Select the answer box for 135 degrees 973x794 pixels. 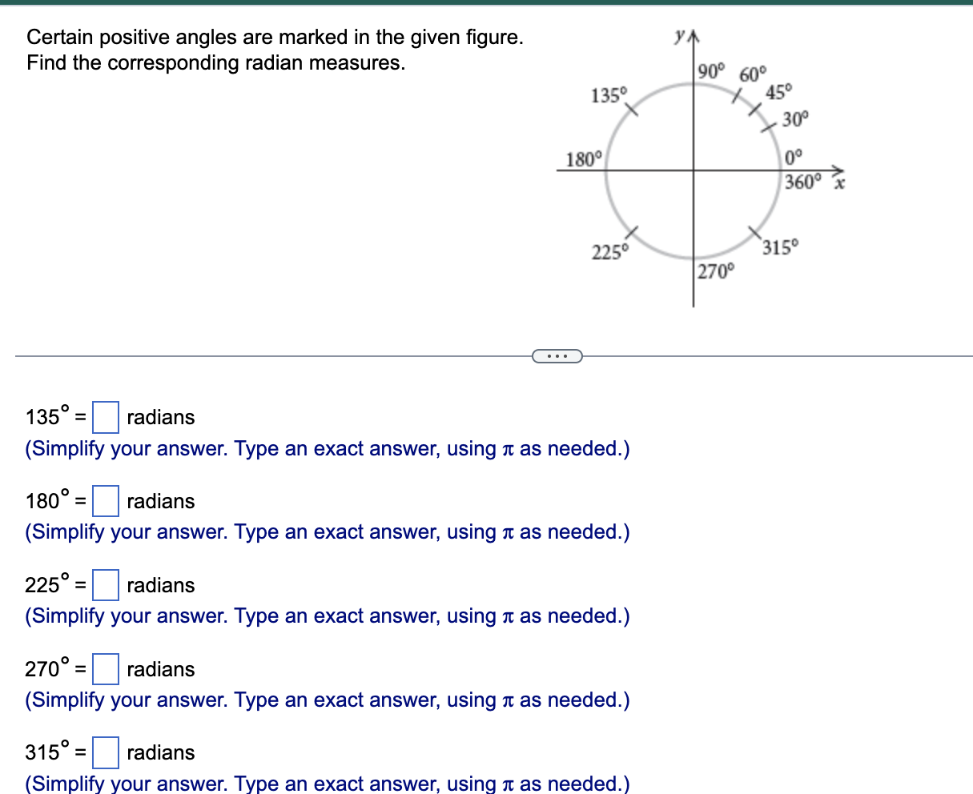click(105, 416)
